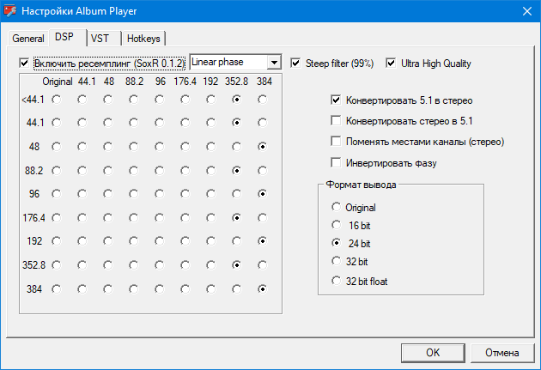The image size is (541, 370).
Task: Set 384 row to Original
Action: (x=56, y=289)
